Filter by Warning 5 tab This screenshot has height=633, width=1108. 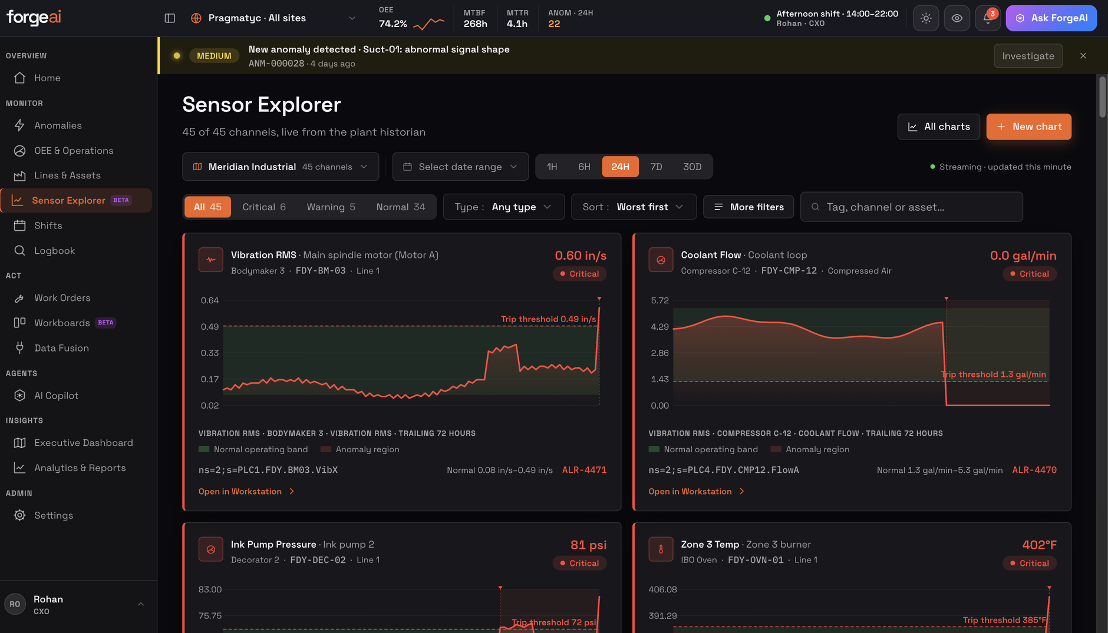pos(331,207)
